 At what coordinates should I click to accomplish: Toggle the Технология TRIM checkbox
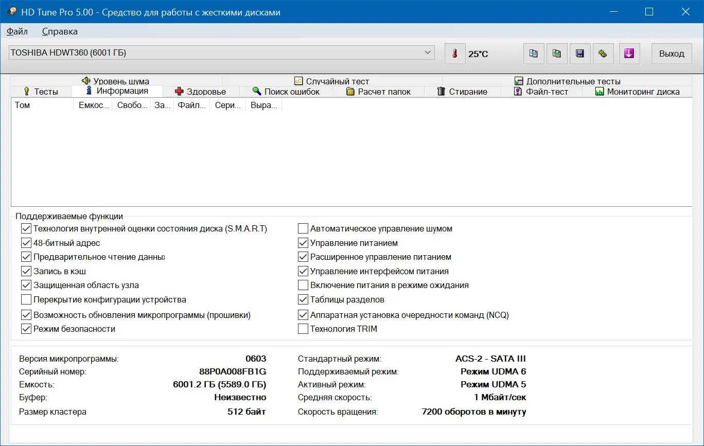pos(303,329)
